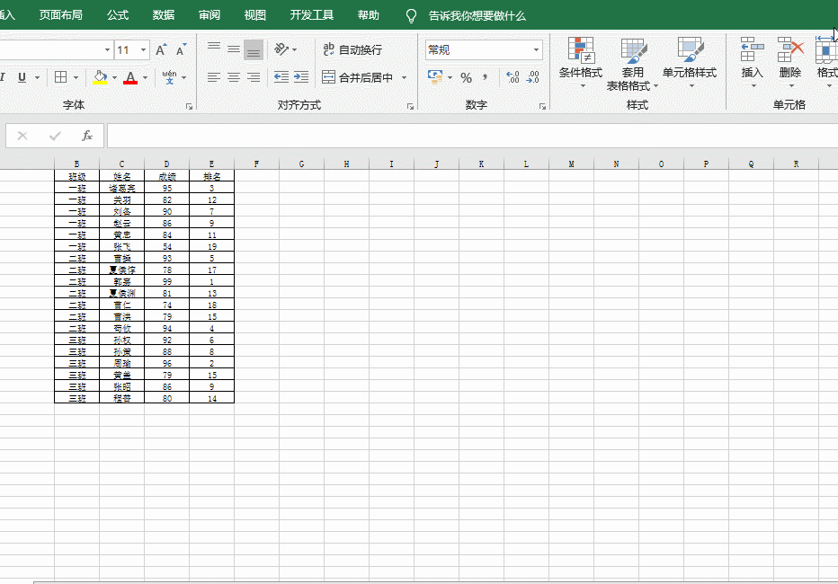Open the 帮助 tab
Viewport: 838px width, 584px height.
tap(369, 15)
